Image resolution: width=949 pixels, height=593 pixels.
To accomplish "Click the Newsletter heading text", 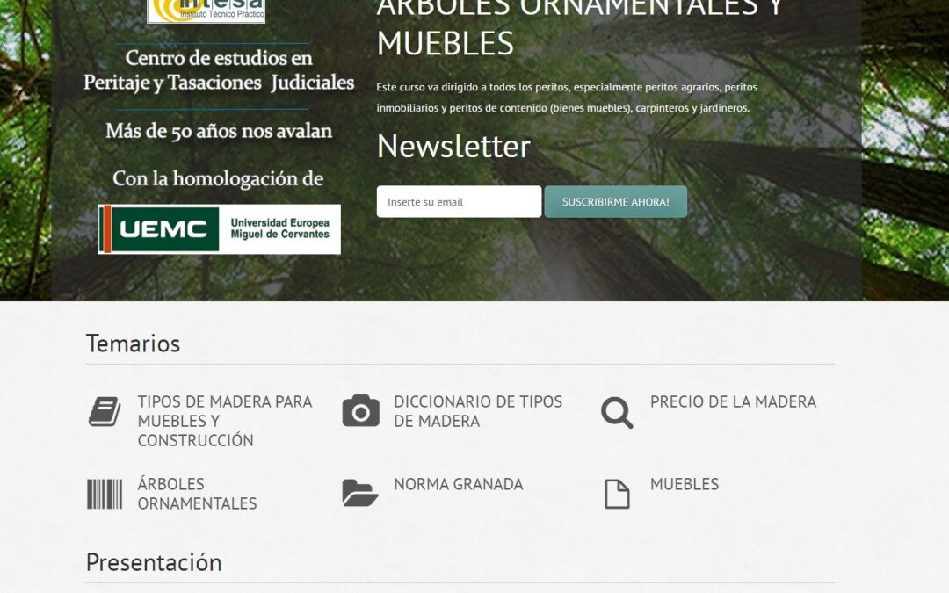I will point(452,147).
